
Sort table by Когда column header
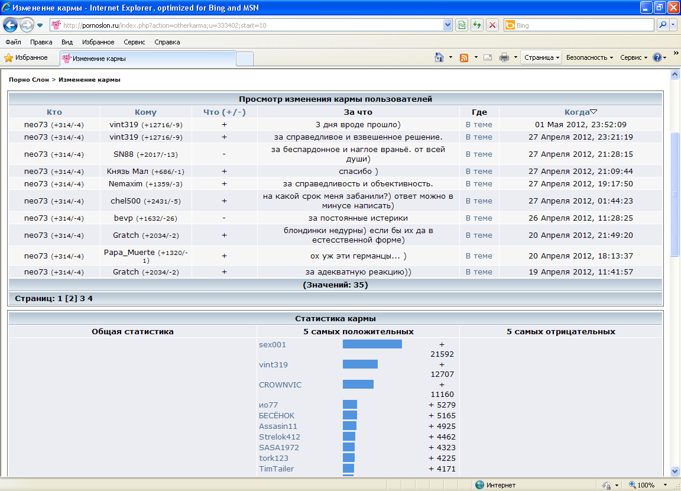(577, 112)
